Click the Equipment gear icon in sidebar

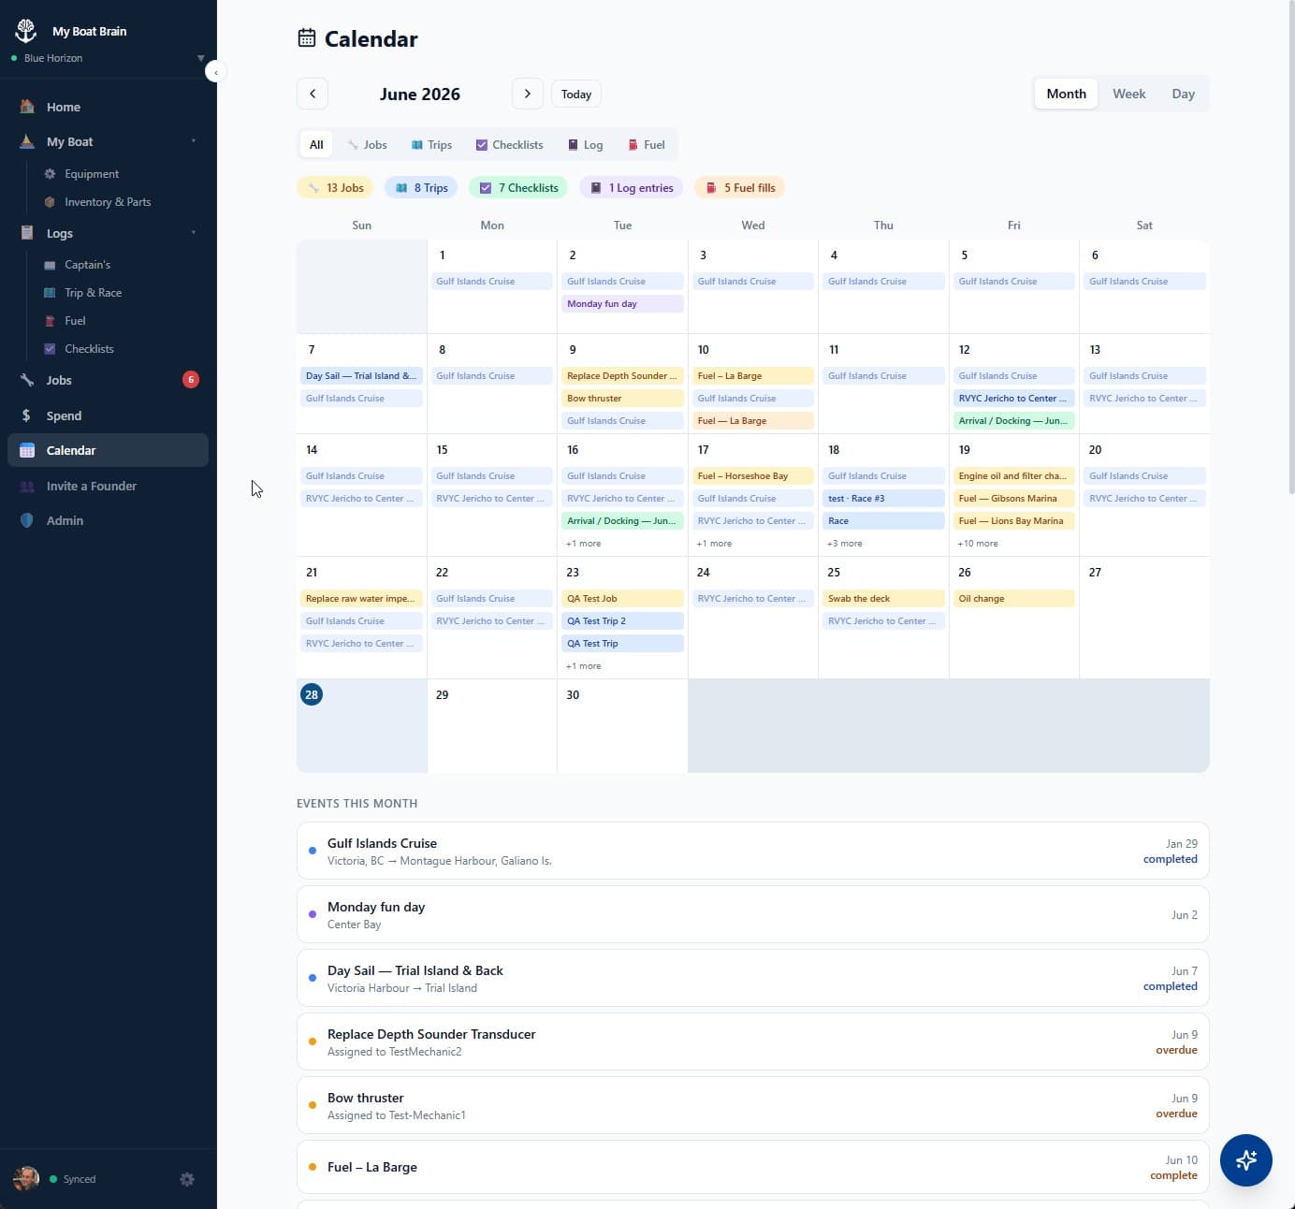pos(50,174)
